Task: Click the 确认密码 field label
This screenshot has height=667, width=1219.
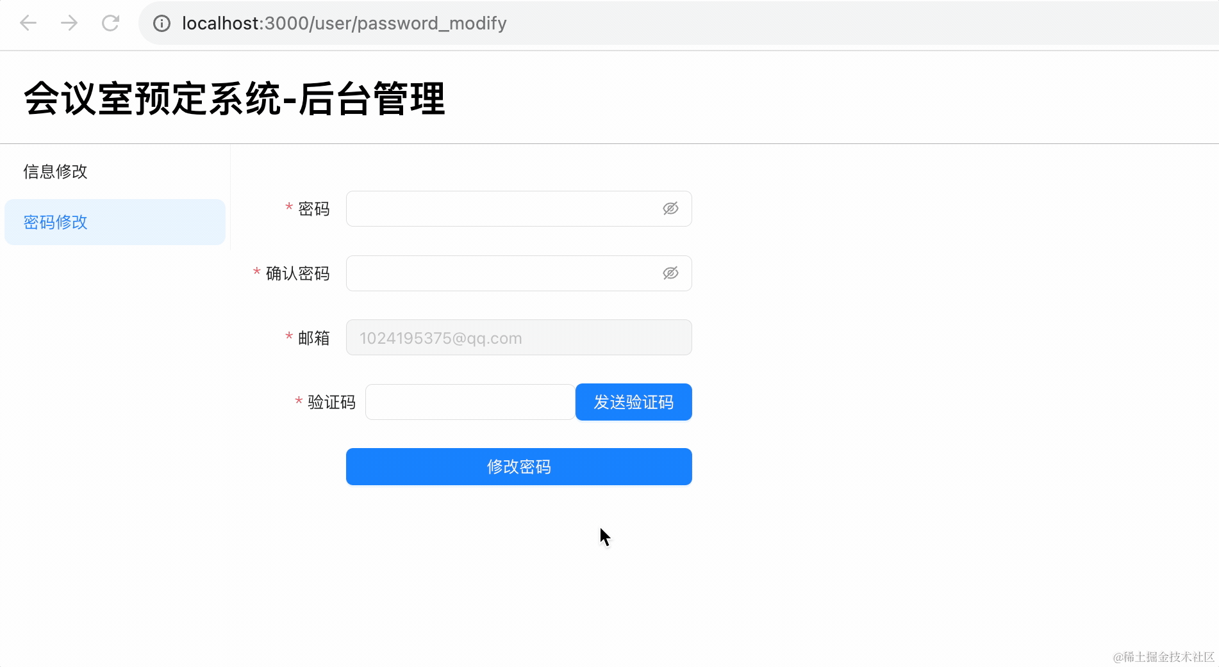Action: tap(297, 274)
